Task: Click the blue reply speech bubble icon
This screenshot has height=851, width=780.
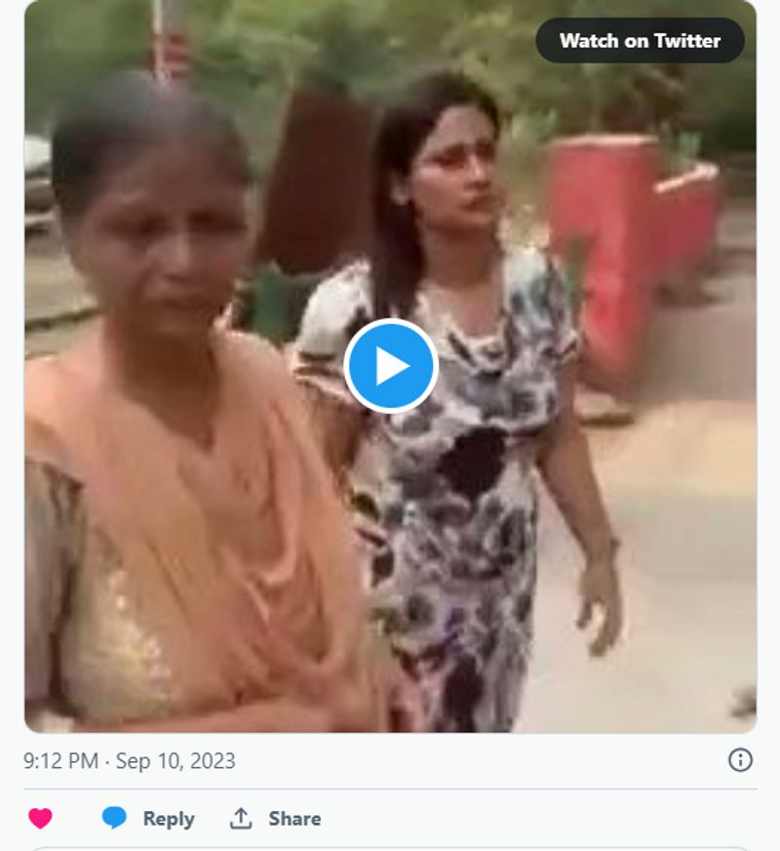Action: pyautogui.click(x=114, y=819)
